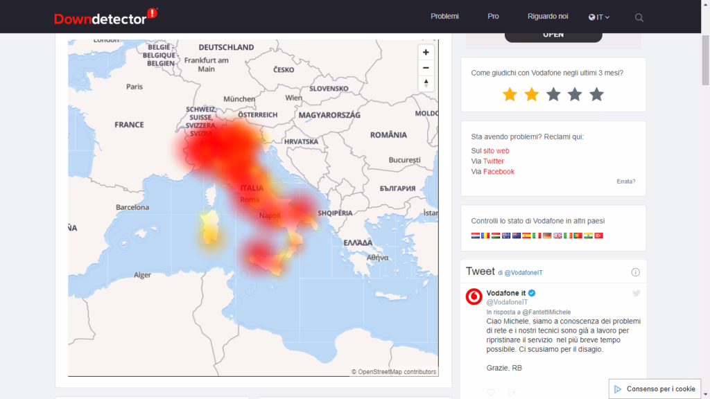Rate Vodafone four stars

pyautogui.click(x=575, y=94)
